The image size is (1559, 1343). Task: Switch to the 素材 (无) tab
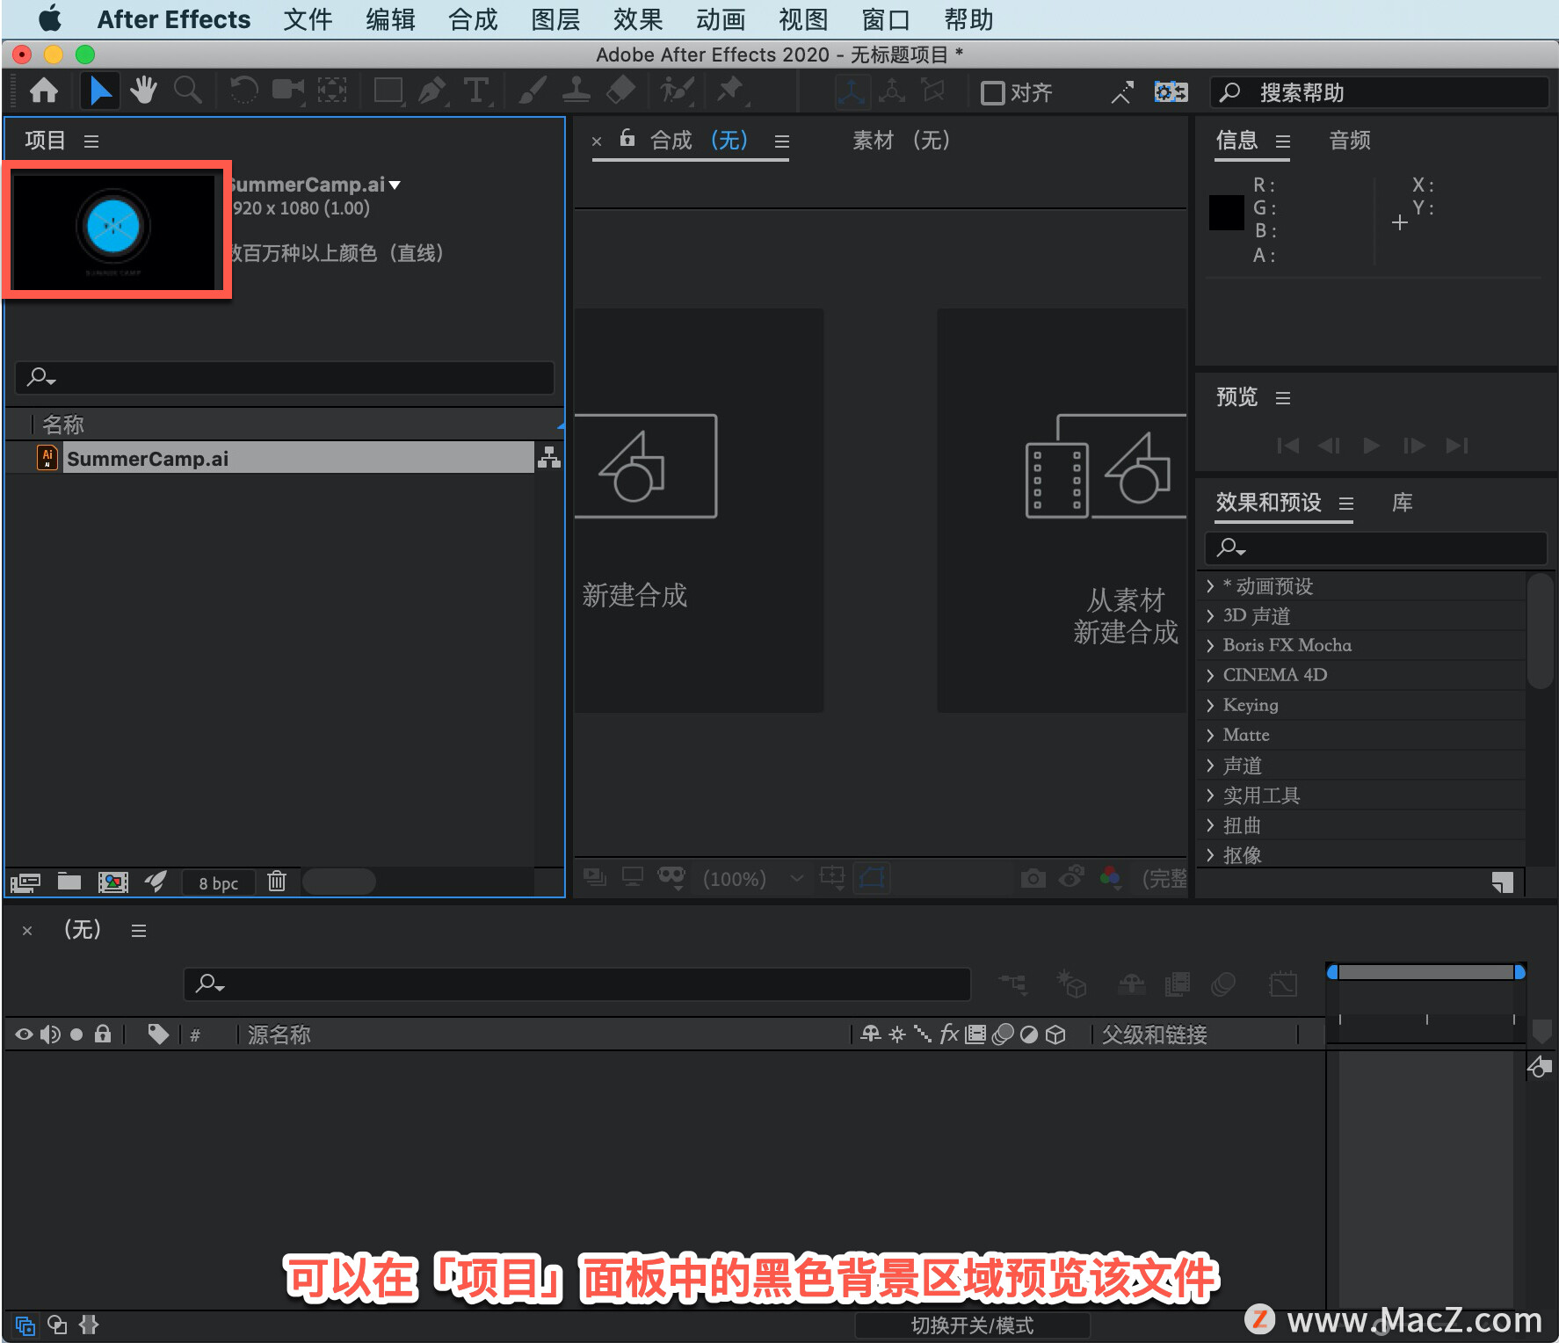[902, 140]
